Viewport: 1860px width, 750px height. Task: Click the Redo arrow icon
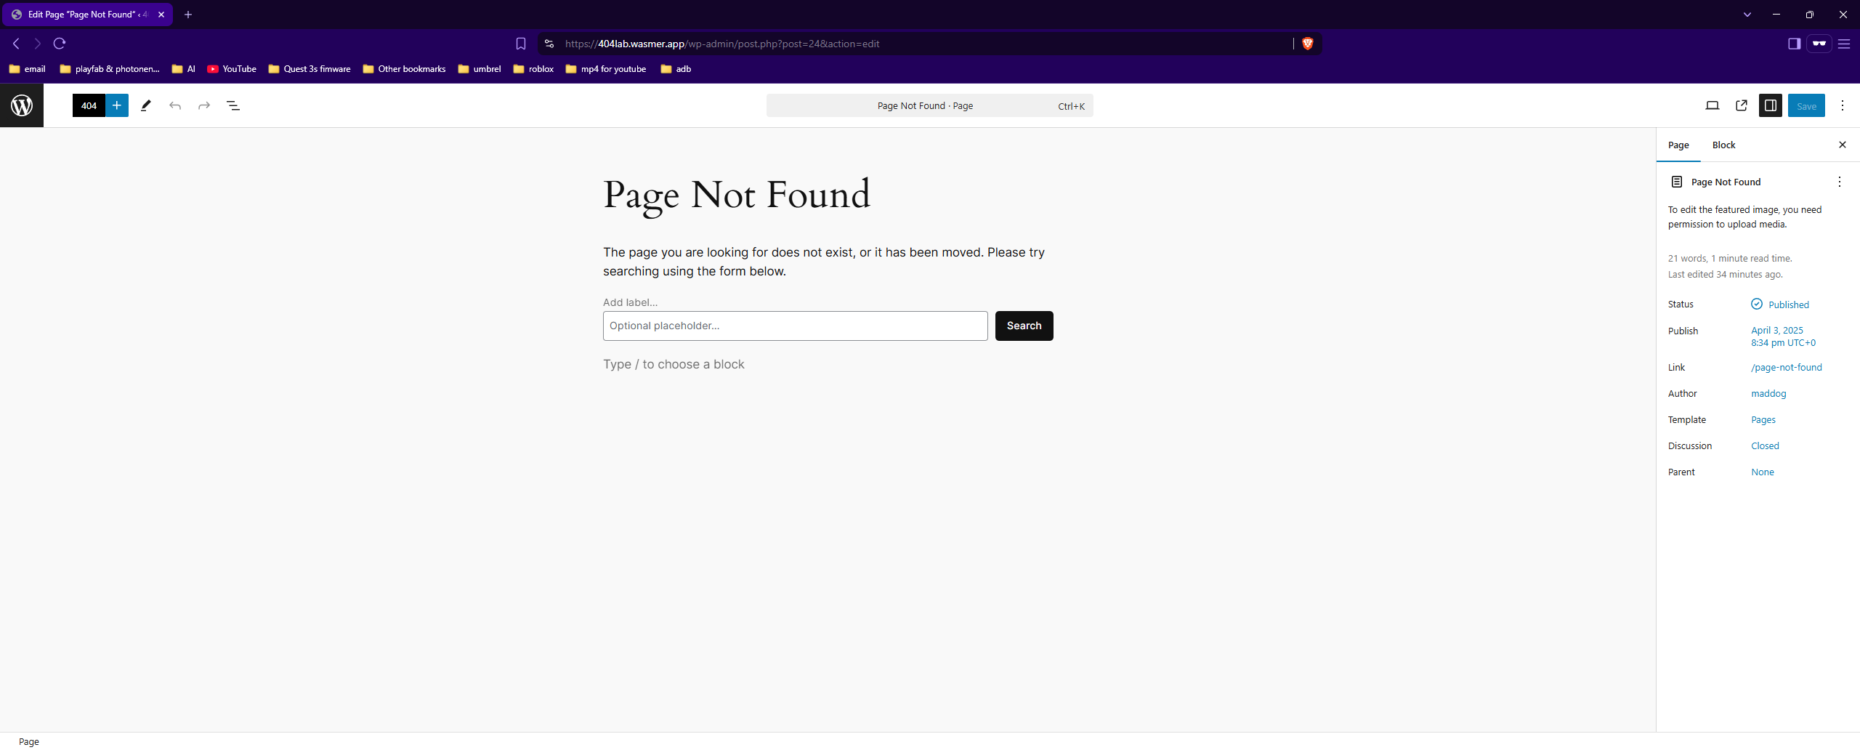point(203,105)
